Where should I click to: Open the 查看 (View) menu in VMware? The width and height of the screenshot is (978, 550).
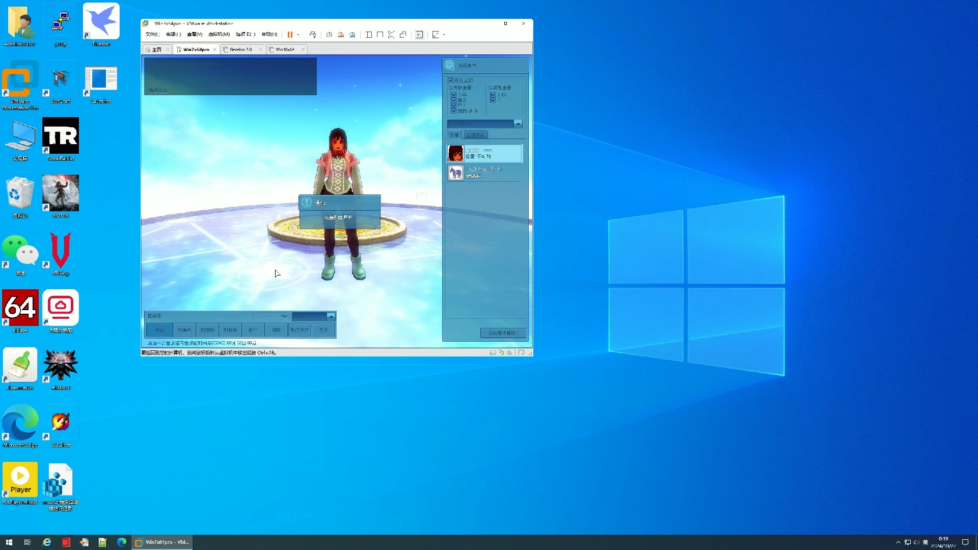click(195, 35)
